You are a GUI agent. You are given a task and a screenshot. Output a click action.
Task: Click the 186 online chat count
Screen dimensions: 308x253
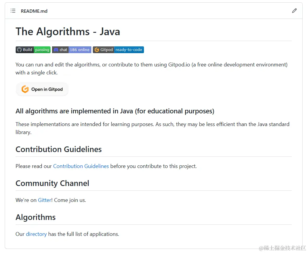pos(80,50)
